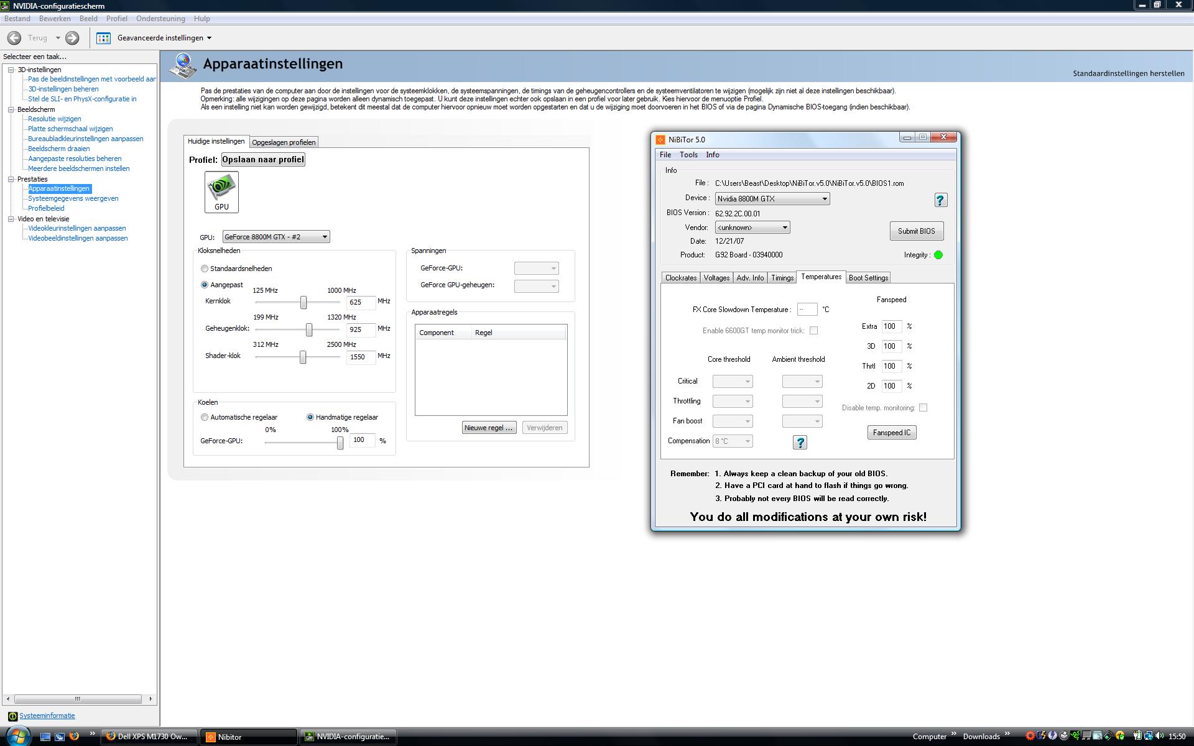The height and width of the screenshot is (746, 1194).
Task: Click the Geavanceerde instellingen view grid icon
Action: [103, 38]
